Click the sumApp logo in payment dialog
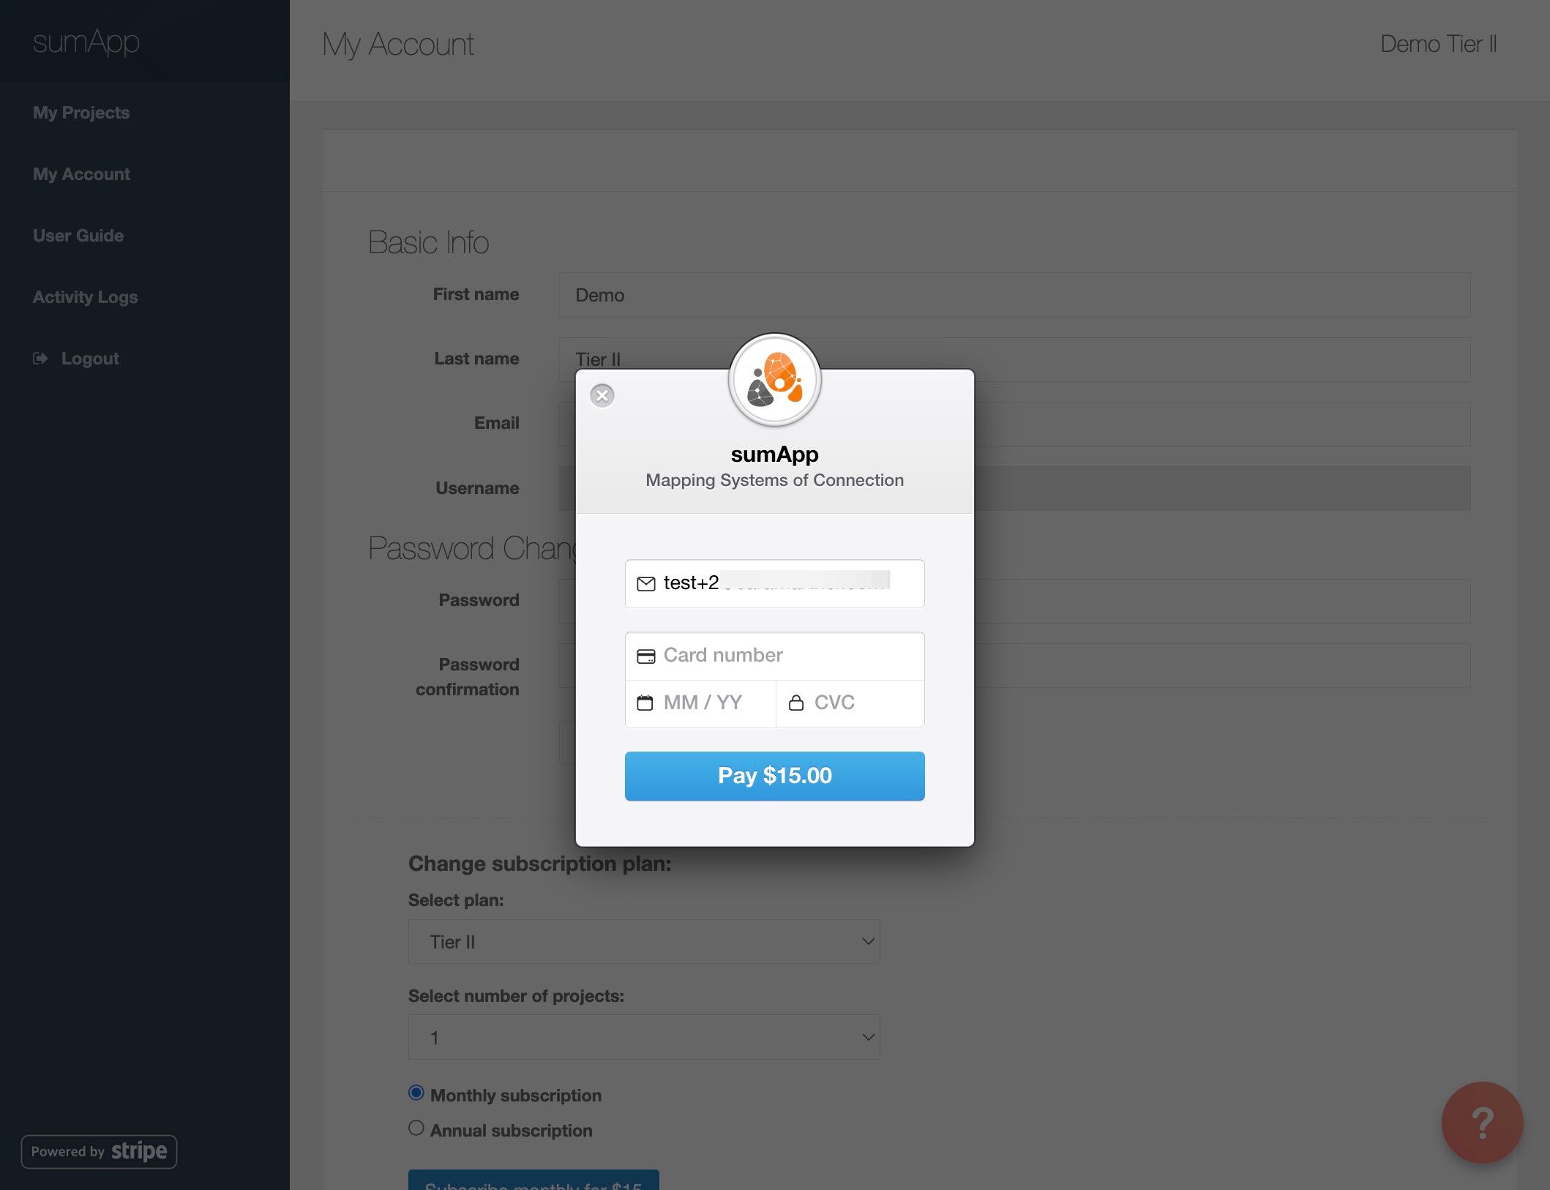This screenshot has width=1550, height=1190. [775, 380]
